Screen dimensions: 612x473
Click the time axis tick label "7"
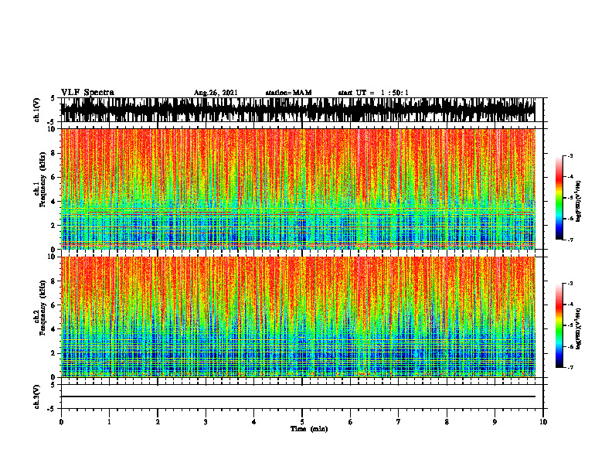[399, 422]
